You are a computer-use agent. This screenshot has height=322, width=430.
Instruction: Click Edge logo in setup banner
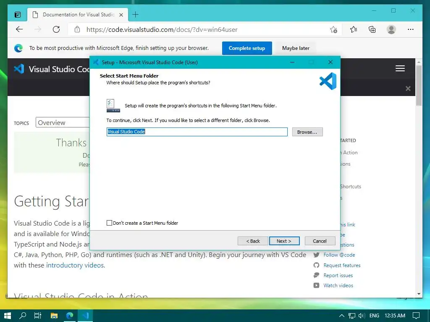coord(18,48)
